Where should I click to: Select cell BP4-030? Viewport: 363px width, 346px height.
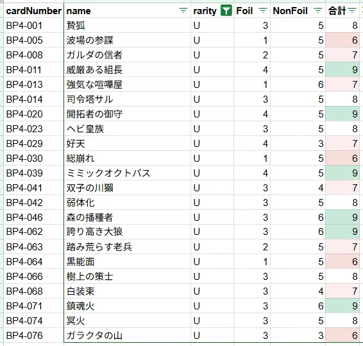coord(33,159)
